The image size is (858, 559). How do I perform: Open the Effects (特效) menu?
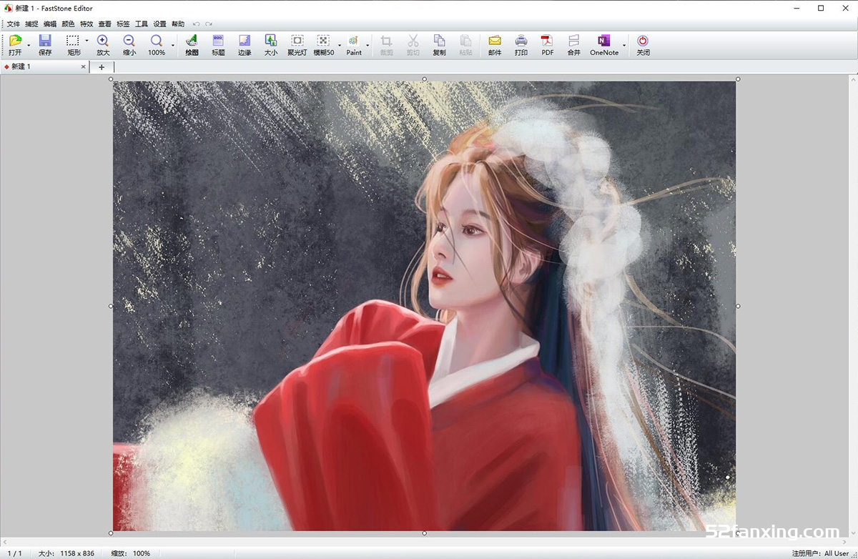[x=87, y=24]
